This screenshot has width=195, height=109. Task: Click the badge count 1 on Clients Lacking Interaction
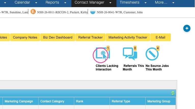108,48
